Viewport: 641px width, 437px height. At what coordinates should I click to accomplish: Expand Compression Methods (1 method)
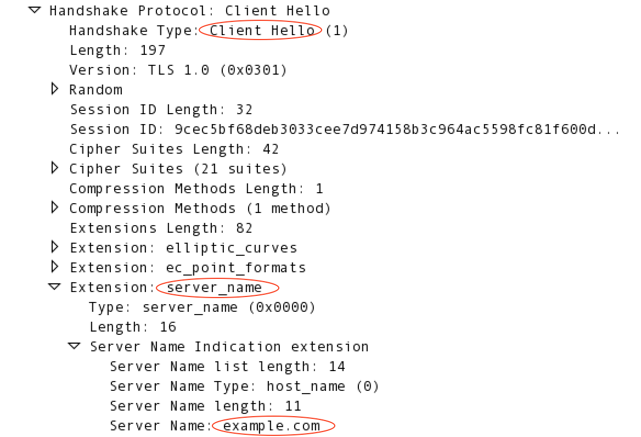coord(54,208)
